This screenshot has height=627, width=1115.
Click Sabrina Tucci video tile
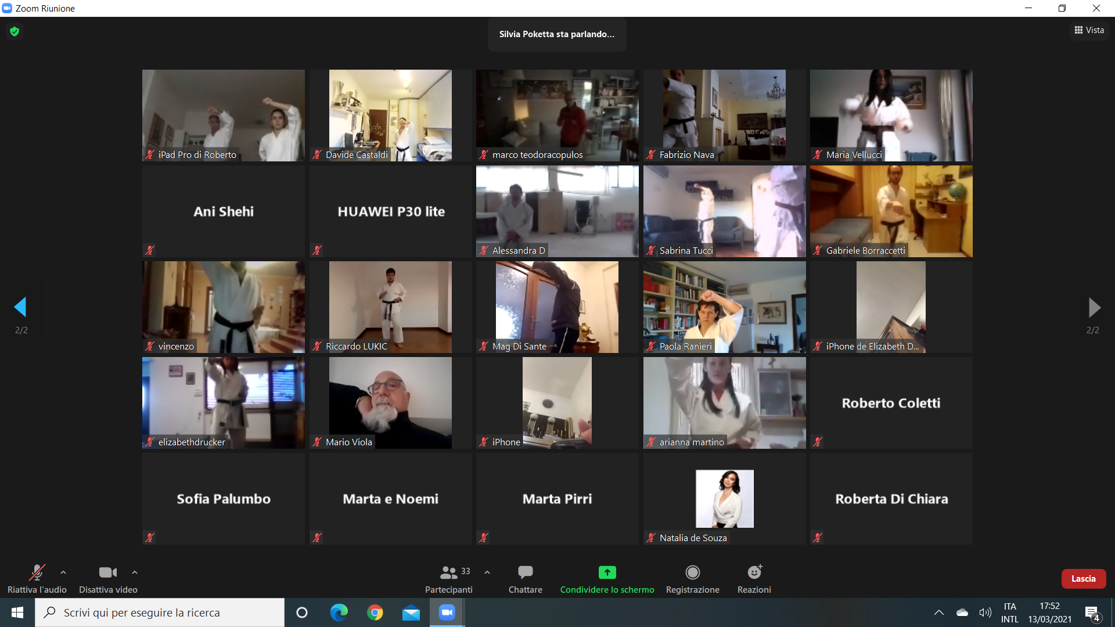[724, 211]
